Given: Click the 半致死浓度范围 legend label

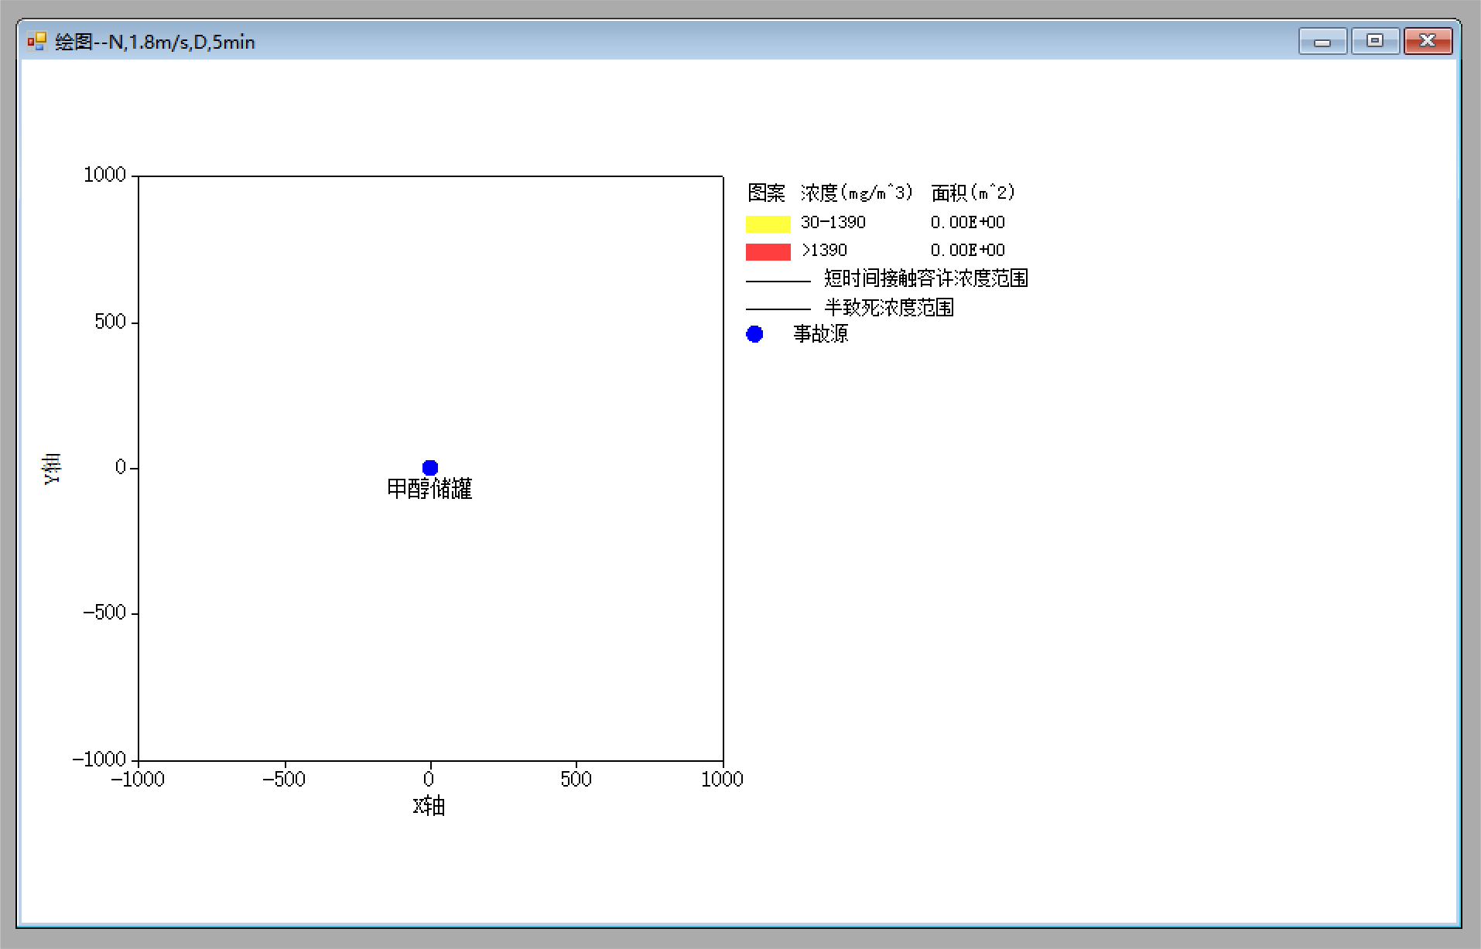Looking at the screenshot, I should [x=889, y=307].
